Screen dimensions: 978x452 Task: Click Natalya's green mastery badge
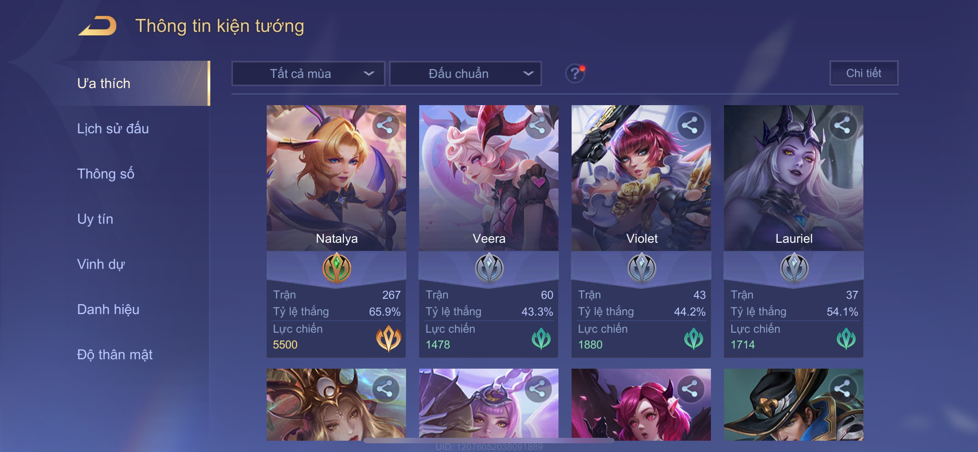337,268
